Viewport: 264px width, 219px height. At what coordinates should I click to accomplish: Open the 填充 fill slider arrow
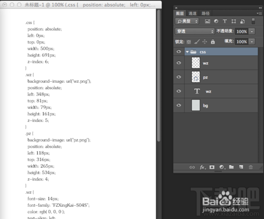[252, 42]
